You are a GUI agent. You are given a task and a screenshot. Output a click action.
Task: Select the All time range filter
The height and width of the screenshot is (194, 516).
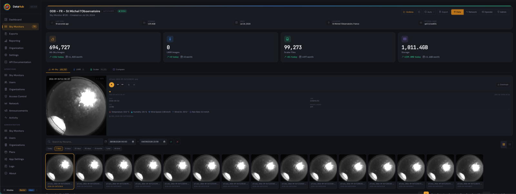tap(117, 148)
